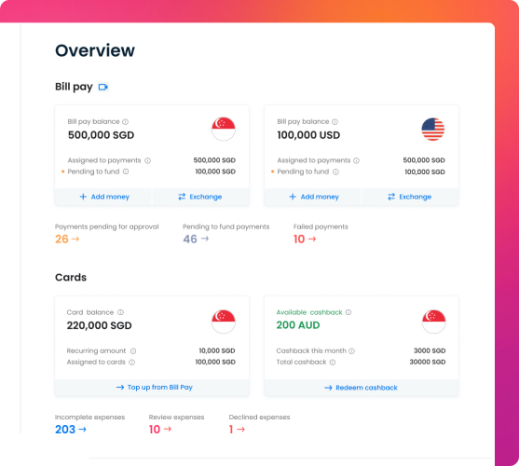
Task: Click the Overview page heading
Action: [95, 50]
